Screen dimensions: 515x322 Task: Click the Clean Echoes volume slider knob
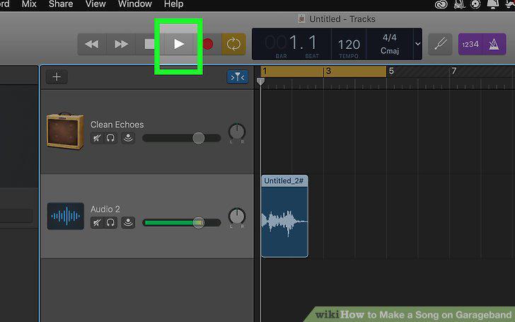click(x=198, y=138)
